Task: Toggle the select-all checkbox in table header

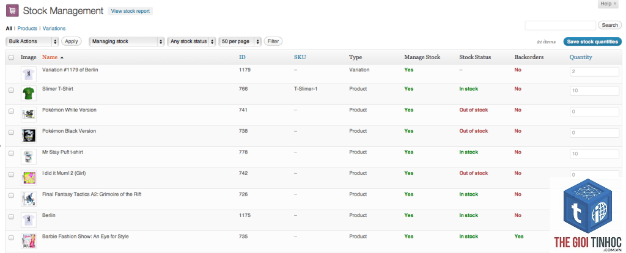Action: tap(11, 57)
